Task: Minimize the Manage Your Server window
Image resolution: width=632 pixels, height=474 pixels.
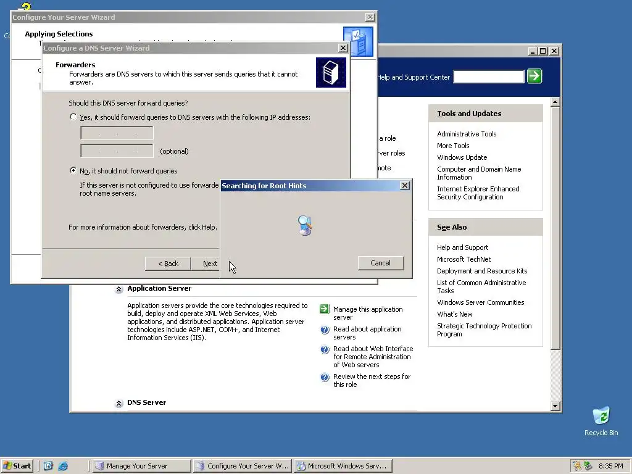Action: (x=533, y=51)
